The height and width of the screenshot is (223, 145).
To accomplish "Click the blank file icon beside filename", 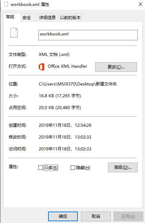I will (x=14, y=33).
